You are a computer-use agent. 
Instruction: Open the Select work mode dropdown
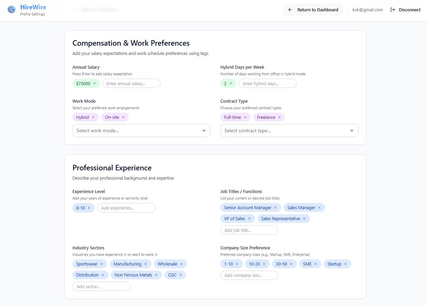[x=141, y=131]
